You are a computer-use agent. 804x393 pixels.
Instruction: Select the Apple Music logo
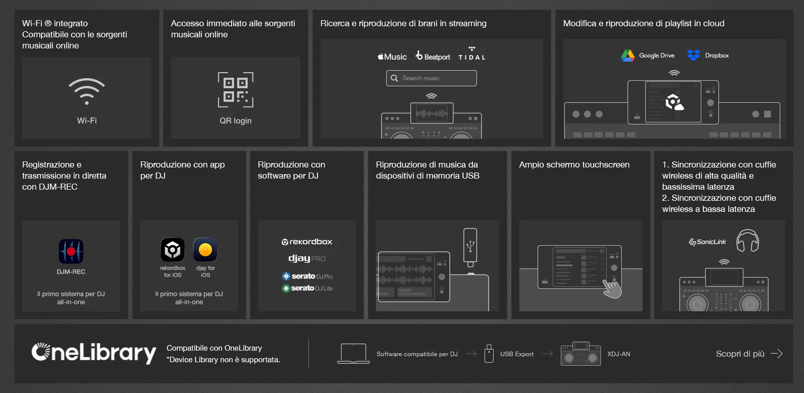pos(392,57)
